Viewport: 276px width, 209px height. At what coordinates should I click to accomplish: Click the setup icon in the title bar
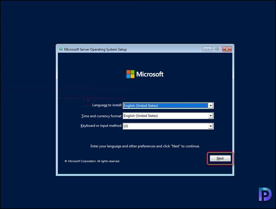(x=61, y=49)
